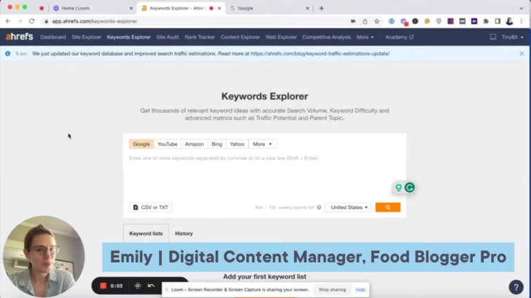Close the Home | Loom browser tab
The width and height of the screenshot is (531, 298).
tap(131, 8)
